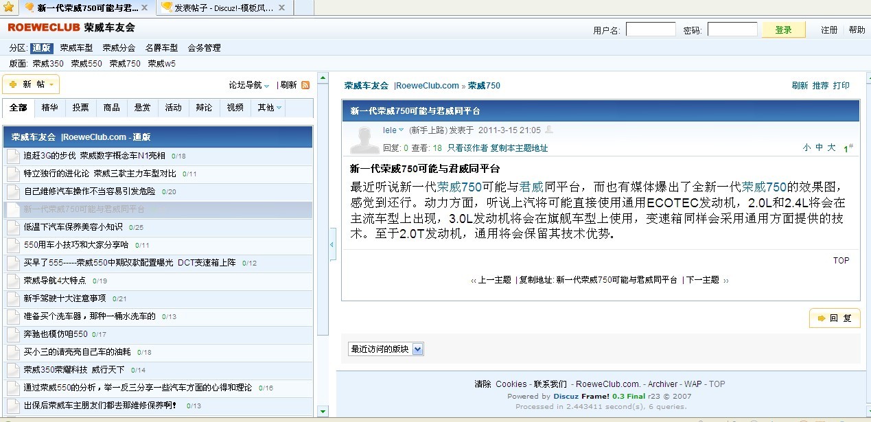This screenshot has width=871, height=422.
Task: Click the user avatar image of lele
Action: coord(364,140)
